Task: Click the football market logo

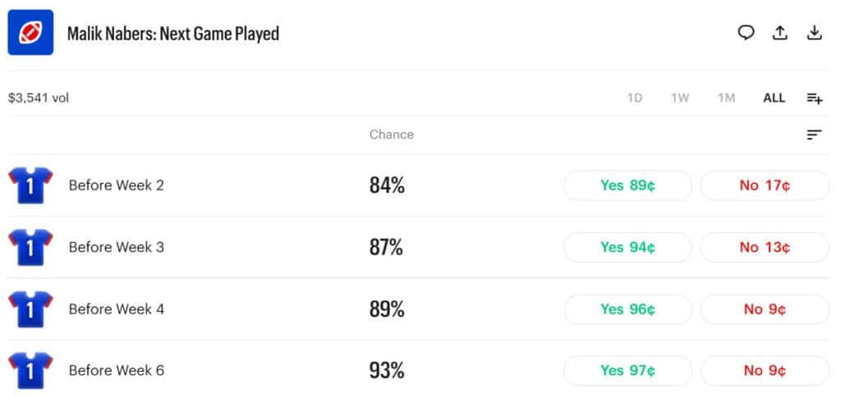Action: pyautogui.click(x=30, y=32)
